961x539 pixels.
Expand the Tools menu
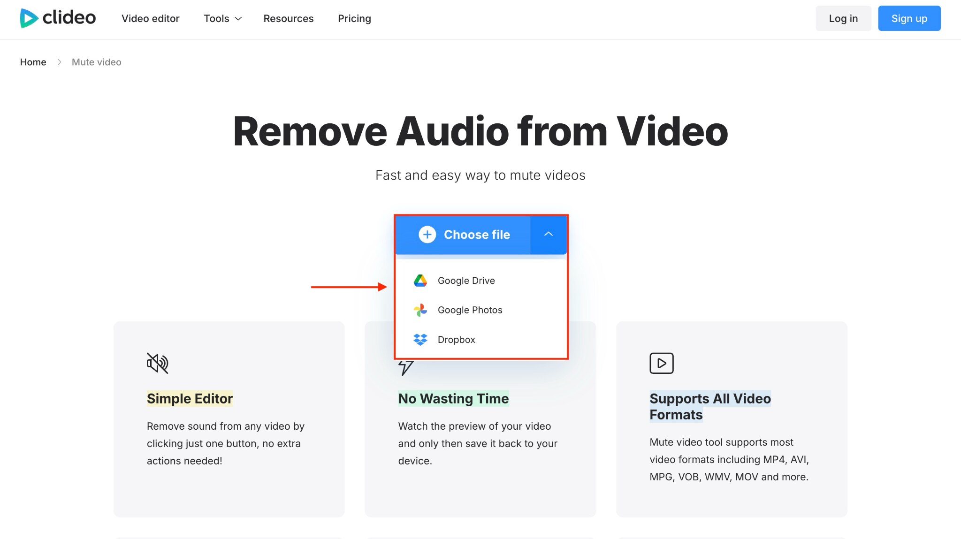[x=222, y=18]
